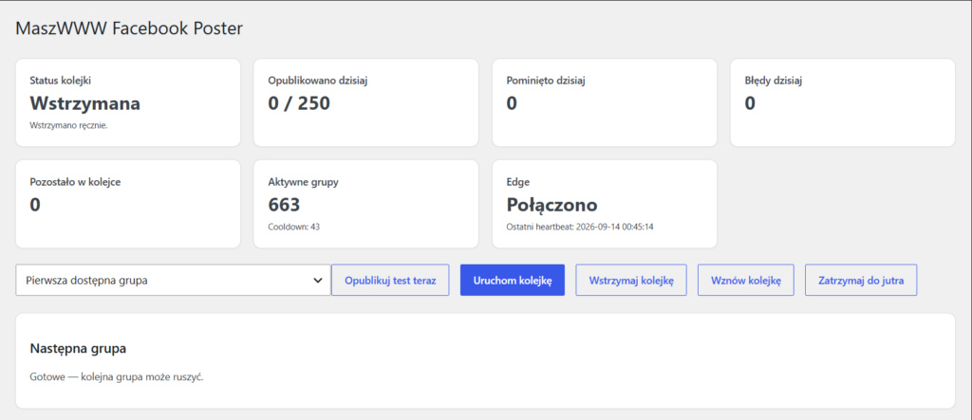Click the Gotowe kolejna grupa message

tap(117, 376)
